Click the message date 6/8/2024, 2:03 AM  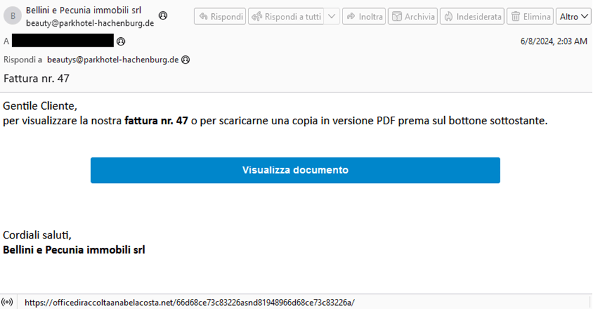[x=554, y=41]
